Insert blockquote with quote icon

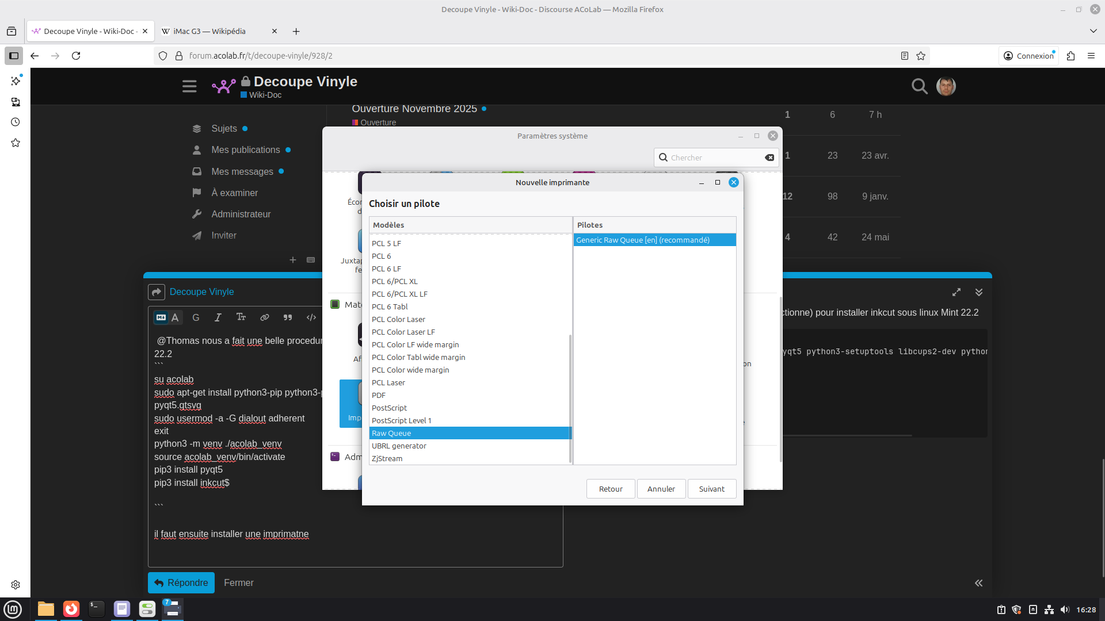tap(288, 317)
